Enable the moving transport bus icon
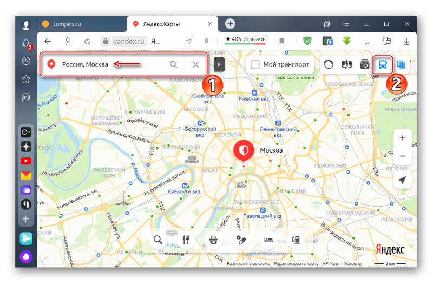Screen dimensions: 433x285 (x=383, y=64)
